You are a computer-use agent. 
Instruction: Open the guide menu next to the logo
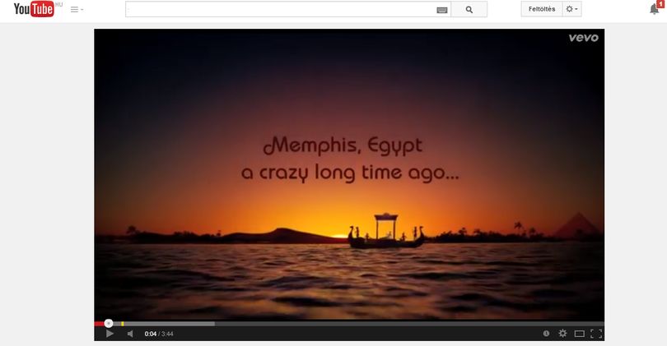coord(77,9)
